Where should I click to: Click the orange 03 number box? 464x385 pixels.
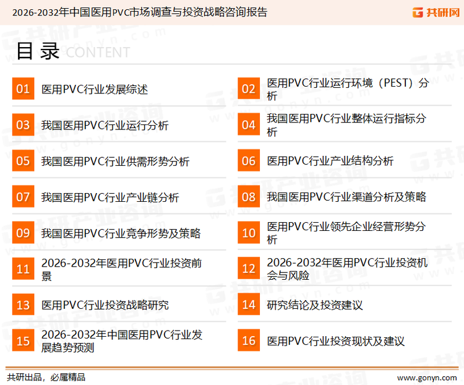coord(23,124)
